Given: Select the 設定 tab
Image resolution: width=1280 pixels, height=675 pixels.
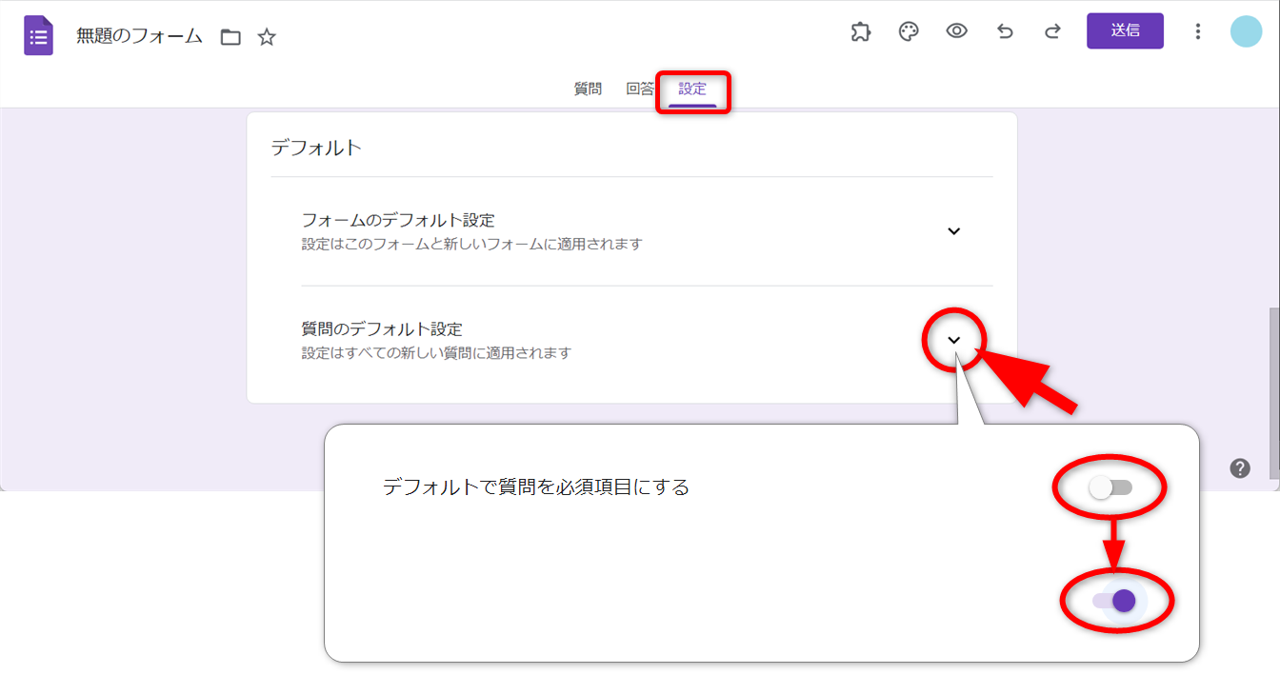Looking at the screenshot, I should [692, 89].
